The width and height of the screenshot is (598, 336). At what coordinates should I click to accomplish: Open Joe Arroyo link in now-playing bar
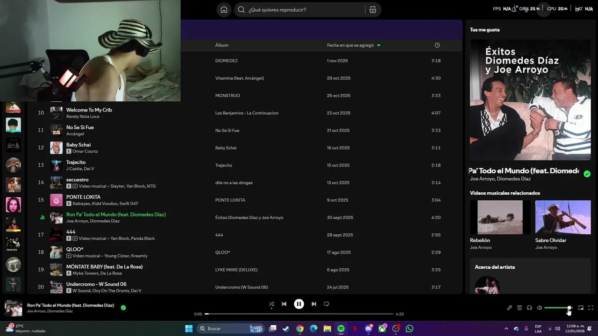36,311
